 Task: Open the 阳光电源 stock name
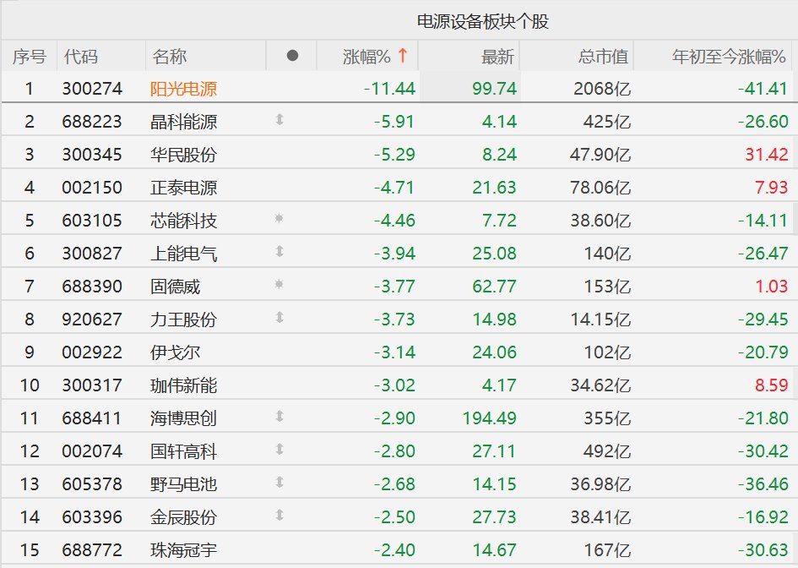click(184, 89)
